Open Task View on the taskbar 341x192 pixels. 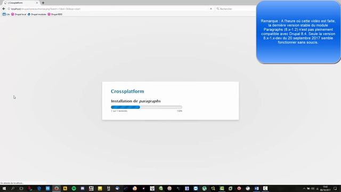click(x=21, y=188)
